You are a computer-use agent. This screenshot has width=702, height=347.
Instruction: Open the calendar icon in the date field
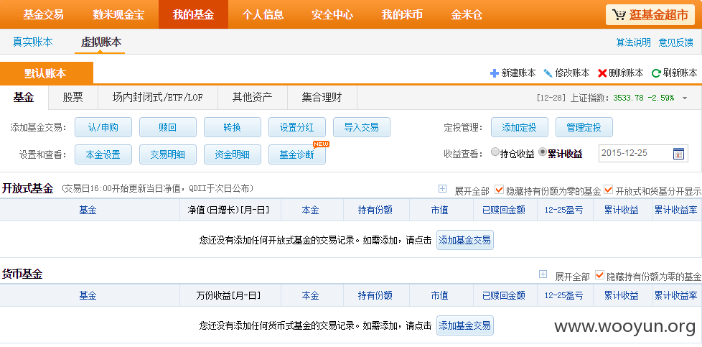point(679,153)
